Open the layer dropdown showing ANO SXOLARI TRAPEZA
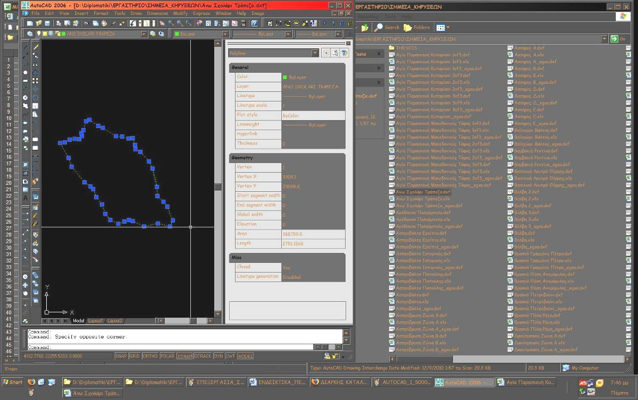 [144, 34]
